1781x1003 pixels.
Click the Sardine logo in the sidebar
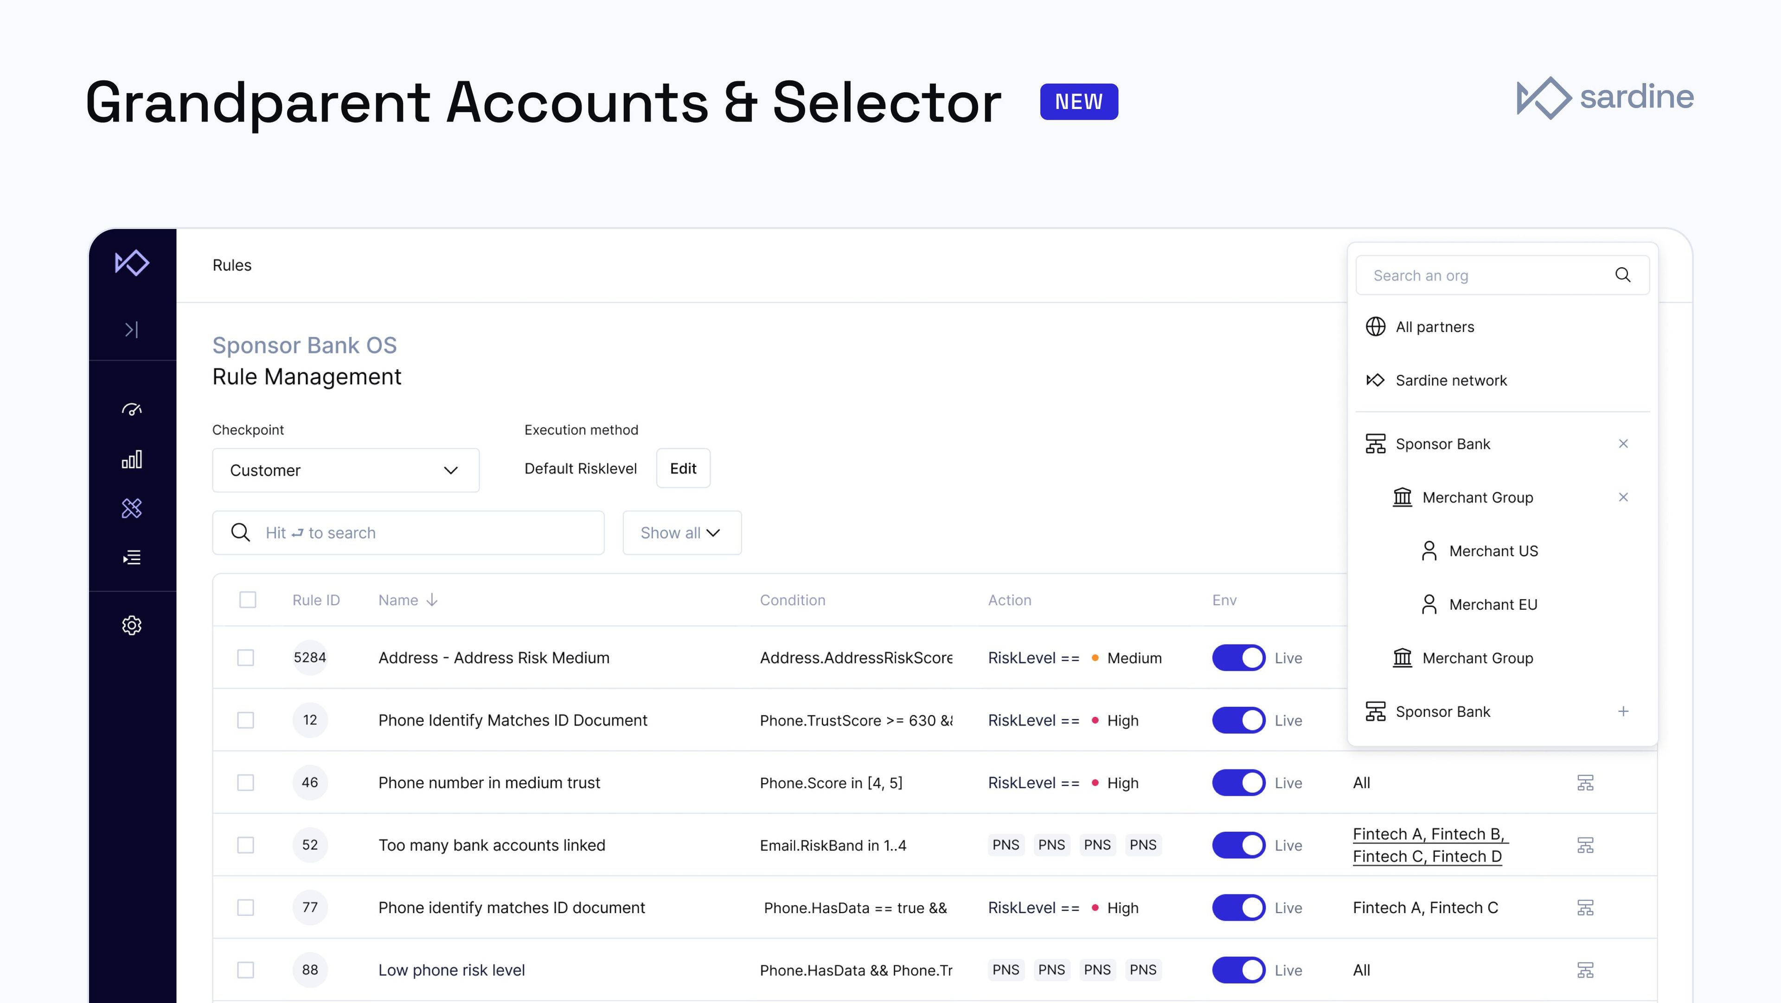[x=131, y=262]
